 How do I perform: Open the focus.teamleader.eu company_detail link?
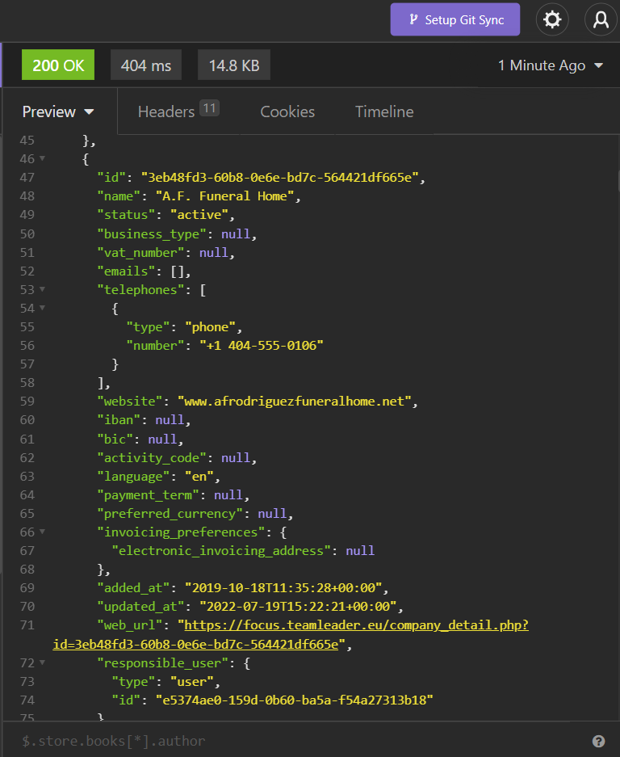pyautogui.click(x=291, y=634)
